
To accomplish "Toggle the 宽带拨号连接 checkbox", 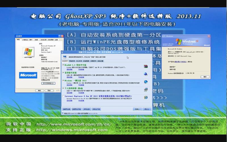I will [x=63, y=73].
